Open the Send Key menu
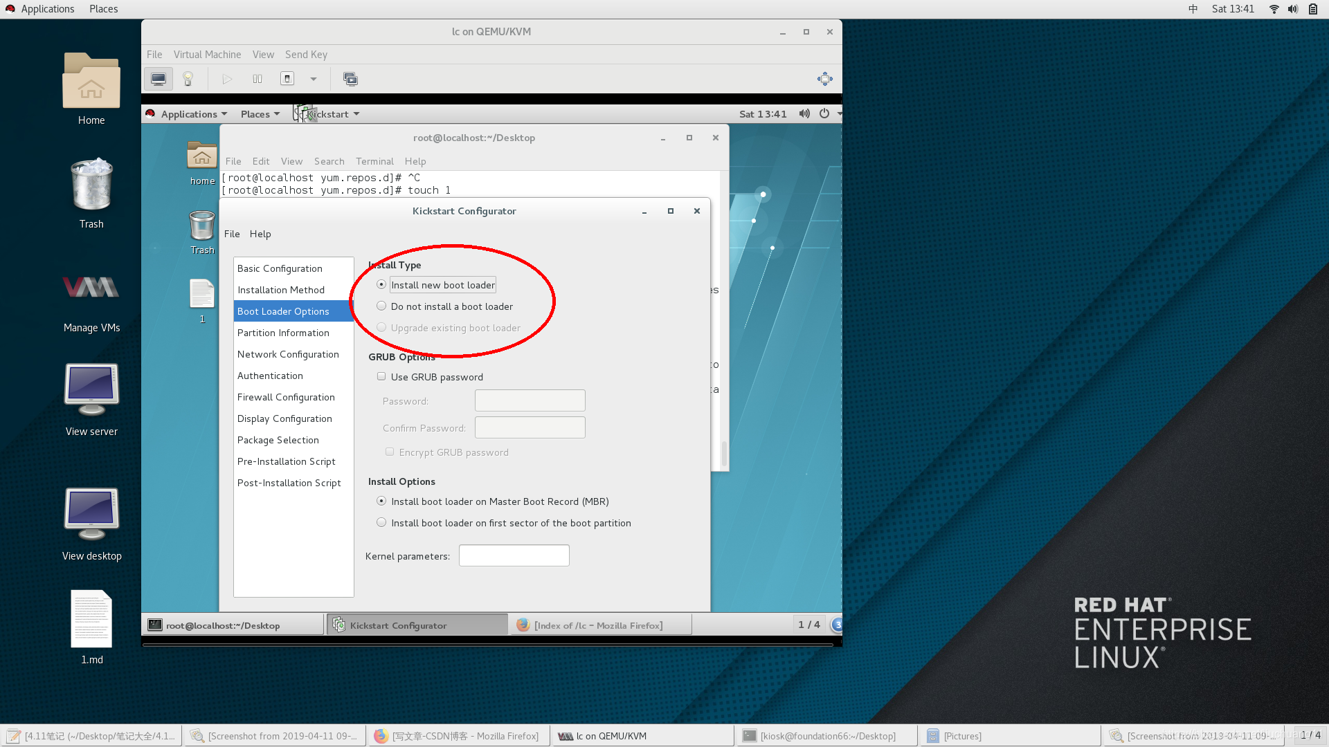Viewport: 1329px width, 747px height. click(306, 55)
